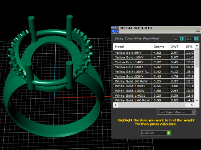Image resolution: width=201 pixels, height=150 pixels.
Task: Select the Yellow Gold:10KY row
Action: pyautogui.click(x=154, y=57)
